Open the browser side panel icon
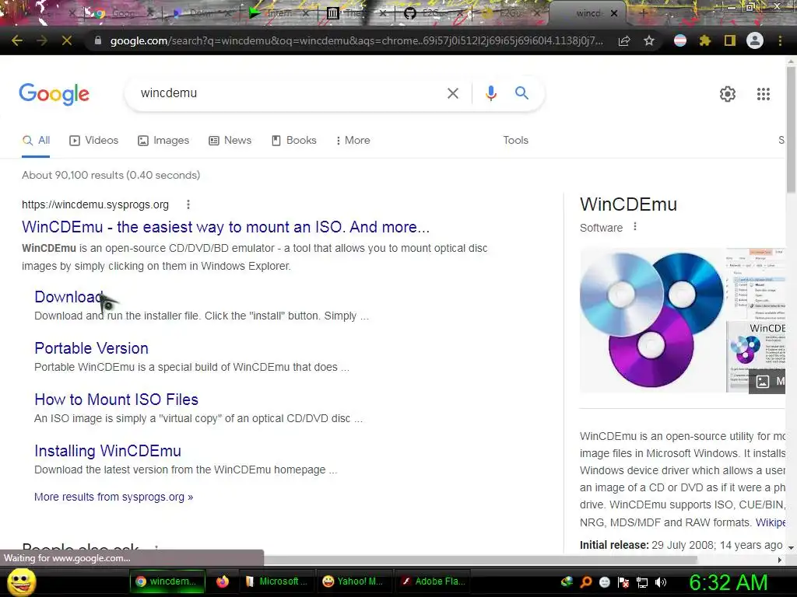 tap(730, 40)
